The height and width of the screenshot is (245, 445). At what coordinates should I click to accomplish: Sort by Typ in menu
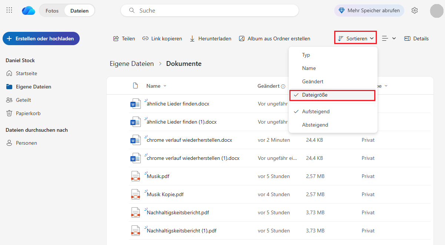(x=306, y=55)
